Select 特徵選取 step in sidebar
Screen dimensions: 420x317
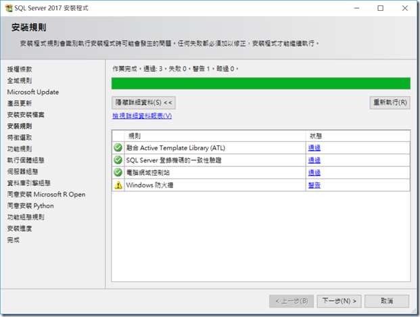click(x=20, y=138)
